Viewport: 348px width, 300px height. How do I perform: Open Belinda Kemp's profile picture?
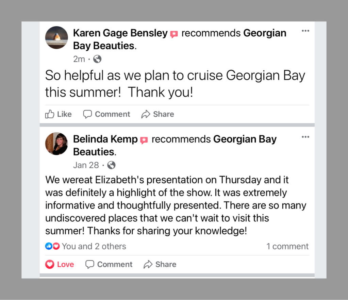pyautogui.click(x=56, y=144)
